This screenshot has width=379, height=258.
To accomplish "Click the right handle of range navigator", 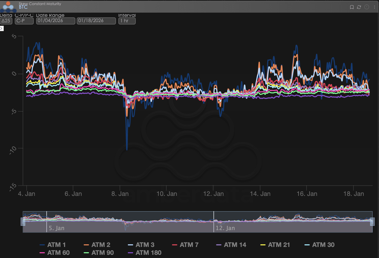I will pos(372,222).
